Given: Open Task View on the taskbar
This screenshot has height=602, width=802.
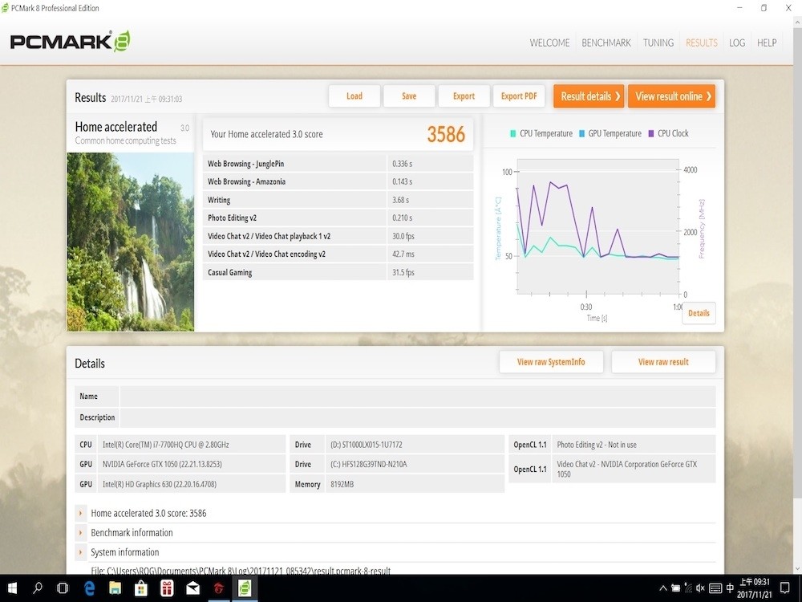Looking at the screenshot, I should tap(63, 588).
